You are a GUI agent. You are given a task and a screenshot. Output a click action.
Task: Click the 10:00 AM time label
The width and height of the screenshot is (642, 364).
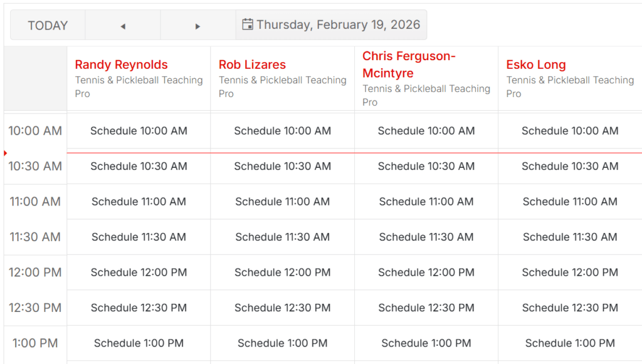coord(35,131)
